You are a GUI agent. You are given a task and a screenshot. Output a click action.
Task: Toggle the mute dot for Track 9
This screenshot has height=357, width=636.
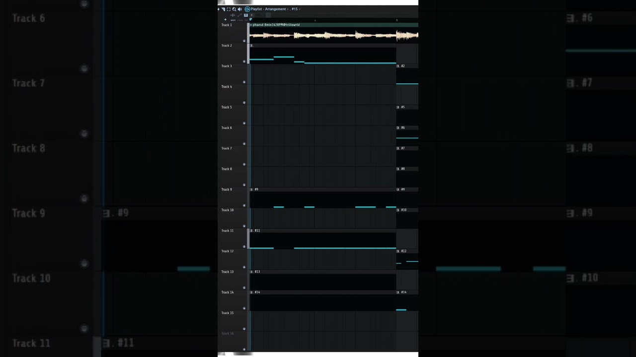244,205
